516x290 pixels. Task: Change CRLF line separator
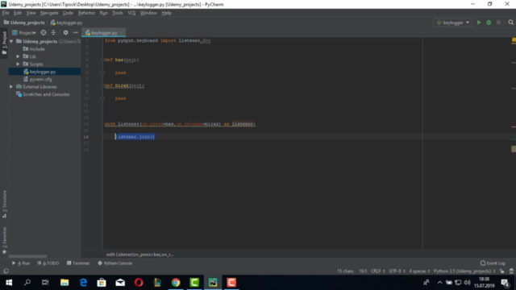pos(378,271)
